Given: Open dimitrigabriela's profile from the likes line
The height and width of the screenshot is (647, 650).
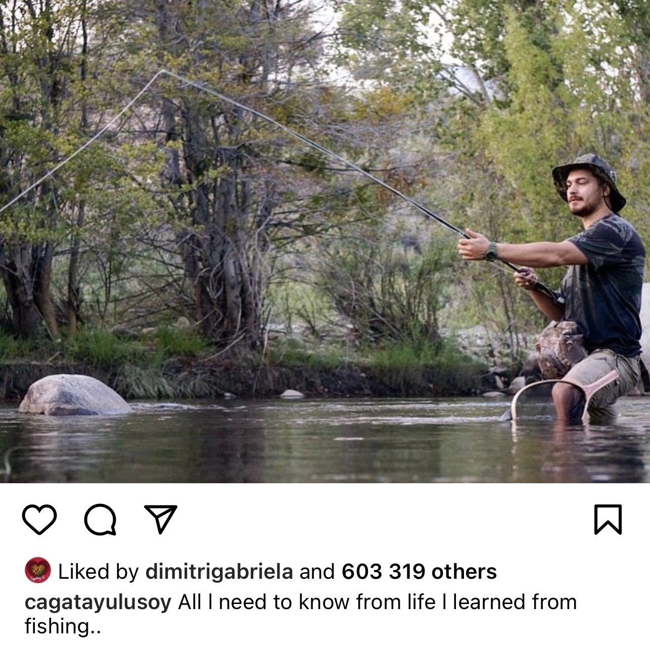Looking at the screenshot, I should pos(219,572).
